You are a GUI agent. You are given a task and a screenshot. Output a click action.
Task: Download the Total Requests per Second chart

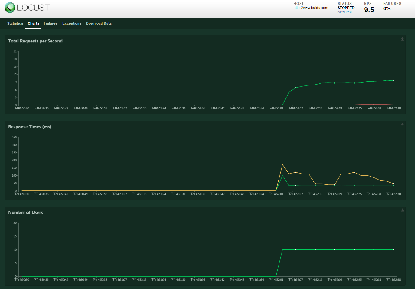[403, 39]
